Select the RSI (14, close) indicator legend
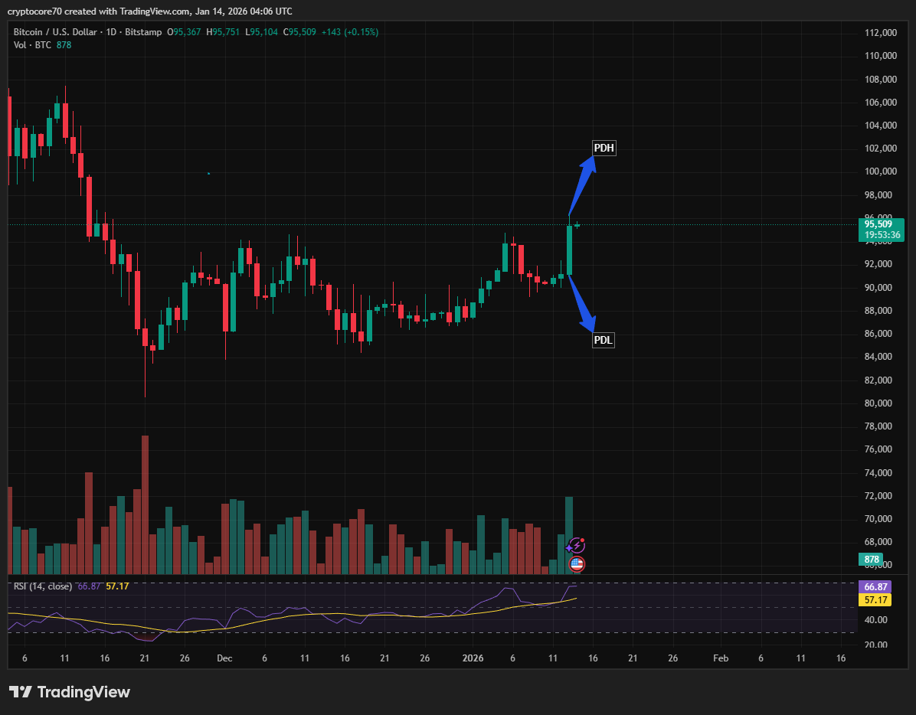 43,586
